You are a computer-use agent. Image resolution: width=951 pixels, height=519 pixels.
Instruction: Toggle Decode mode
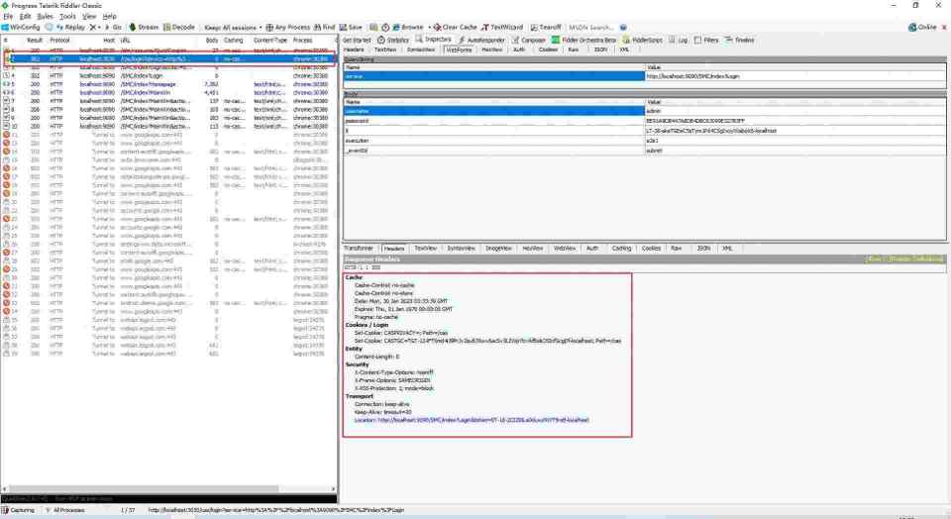tap(179, 28)
